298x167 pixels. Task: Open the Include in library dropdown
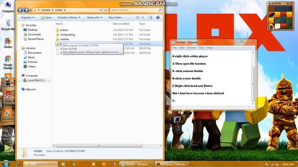(69, 18)
